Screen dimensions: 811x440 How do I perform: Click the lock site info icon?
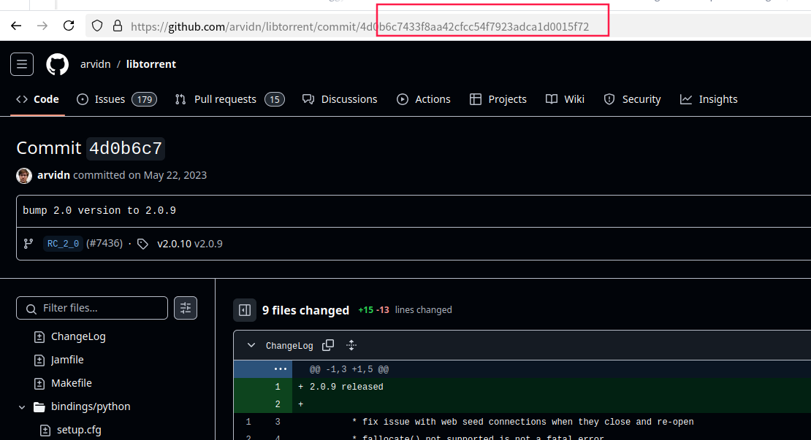(117, 26)
